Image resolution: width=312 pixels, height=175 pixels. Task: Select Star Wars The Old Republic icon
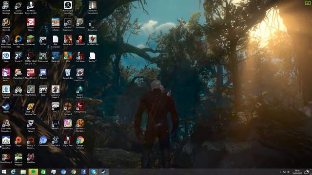[80, 126]
